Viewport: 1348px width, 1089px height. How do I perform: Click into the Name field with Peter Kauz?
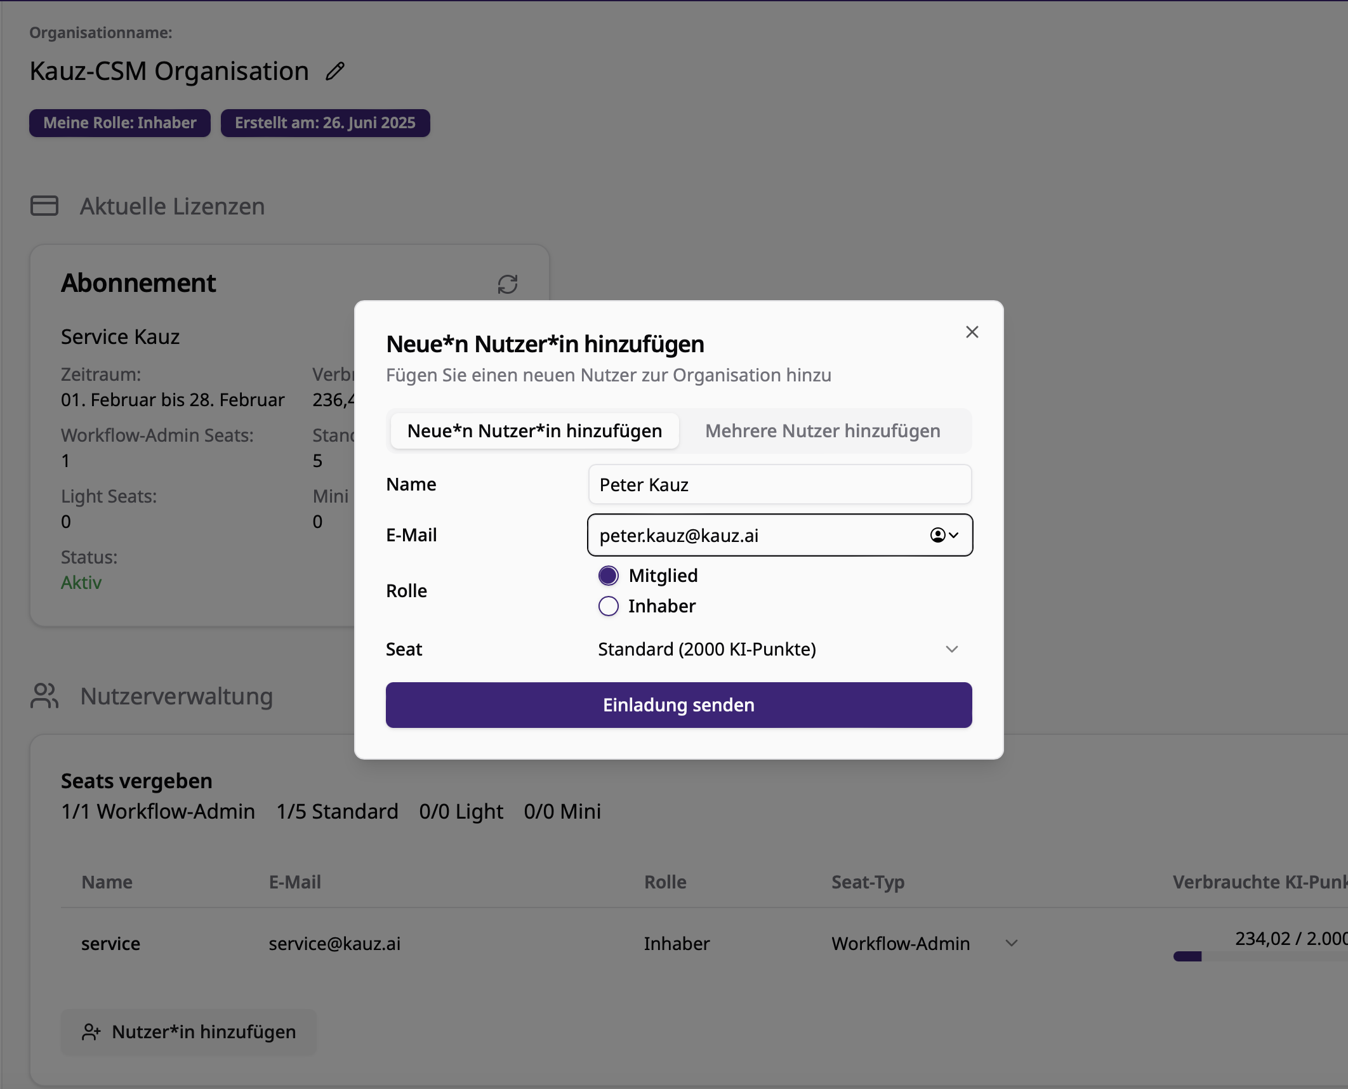point(779,485)
